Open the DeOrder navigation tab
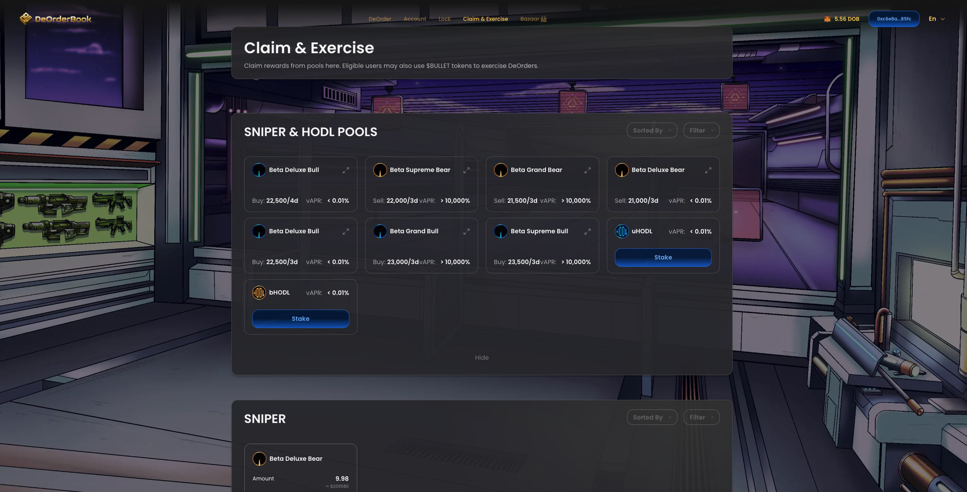This screenshot has height=492, width=967. [379, 19]
